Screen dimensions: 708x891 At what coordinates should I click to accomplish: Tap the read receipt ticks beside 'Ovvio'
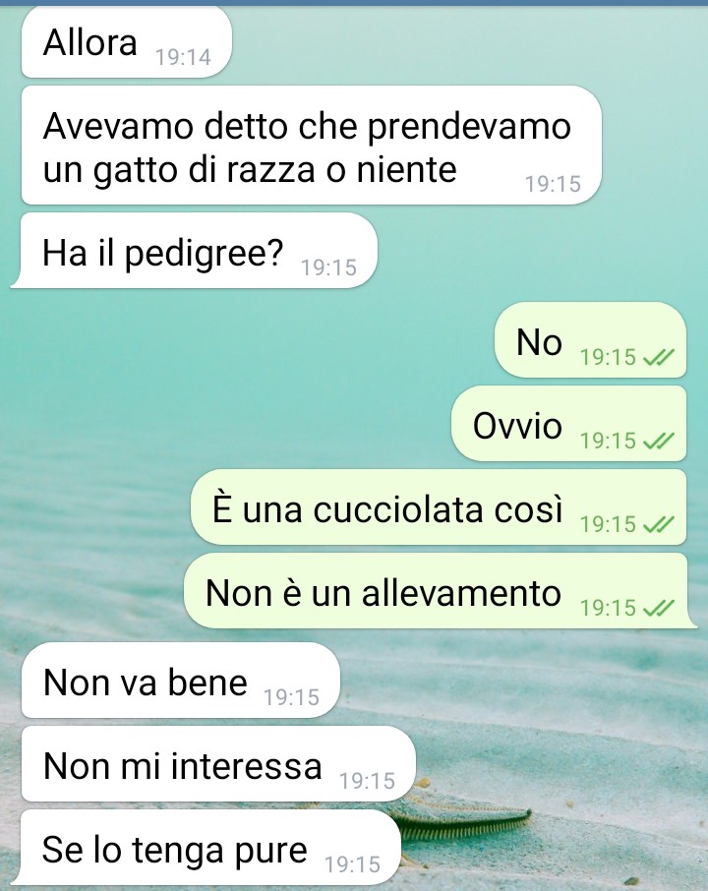pyautogui.click(x=659, y=441)
